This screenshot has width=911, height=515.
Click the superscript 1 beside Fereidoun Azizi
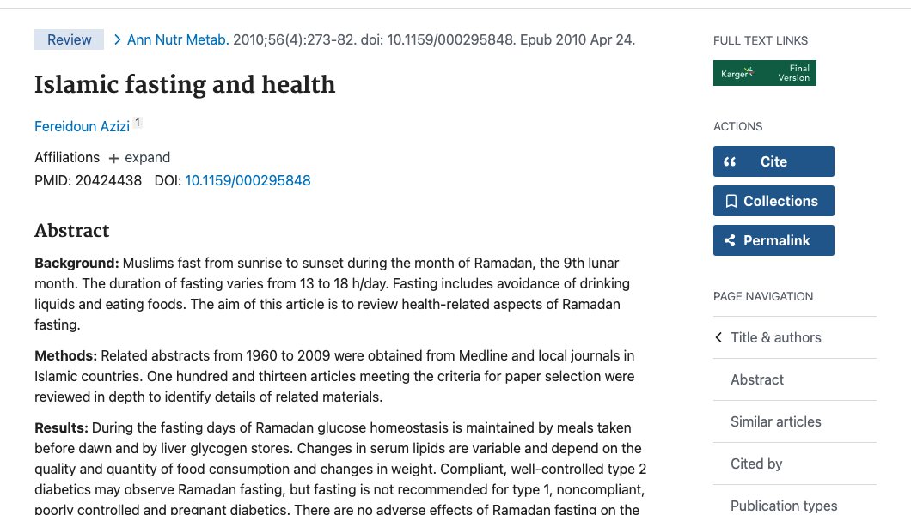click(138, 124)
